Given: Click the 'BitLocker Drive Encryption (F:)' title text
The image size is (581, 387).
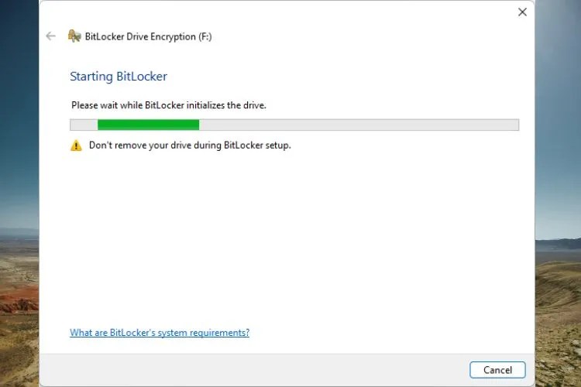Looking at the screenshot, I should point(149,36).
